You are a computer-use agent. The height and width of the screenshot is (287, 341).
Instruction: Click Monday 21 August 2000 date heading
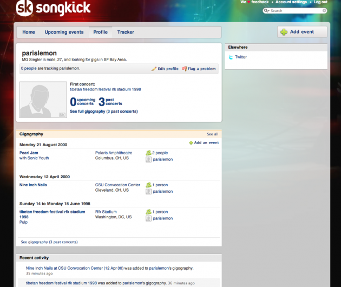(43, 145)
